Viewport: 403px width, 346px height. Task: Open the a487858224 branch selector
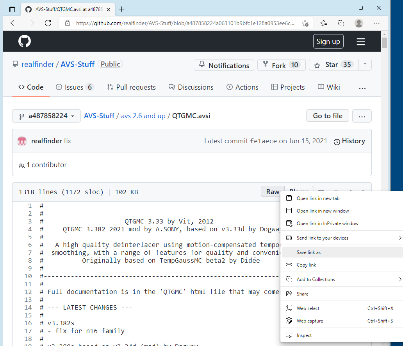click(46, 116)
